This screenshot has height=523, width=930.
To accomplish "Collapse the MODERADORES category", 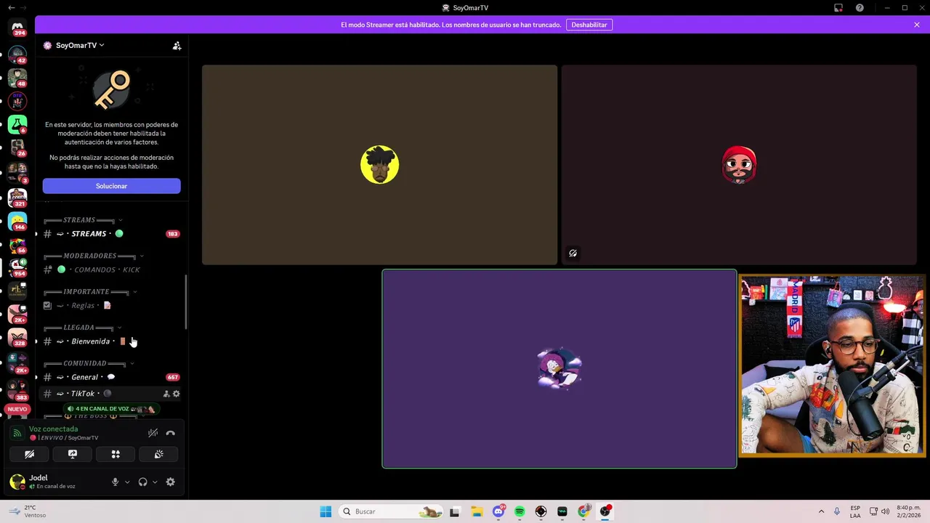I will point(94,256).
